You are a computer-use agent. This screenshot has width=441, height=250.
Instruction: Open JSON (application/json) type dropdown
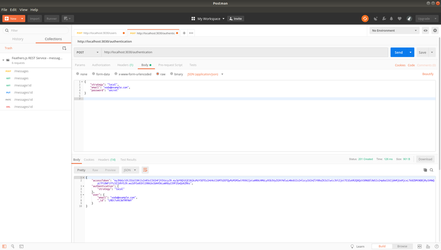click(205, 74)
